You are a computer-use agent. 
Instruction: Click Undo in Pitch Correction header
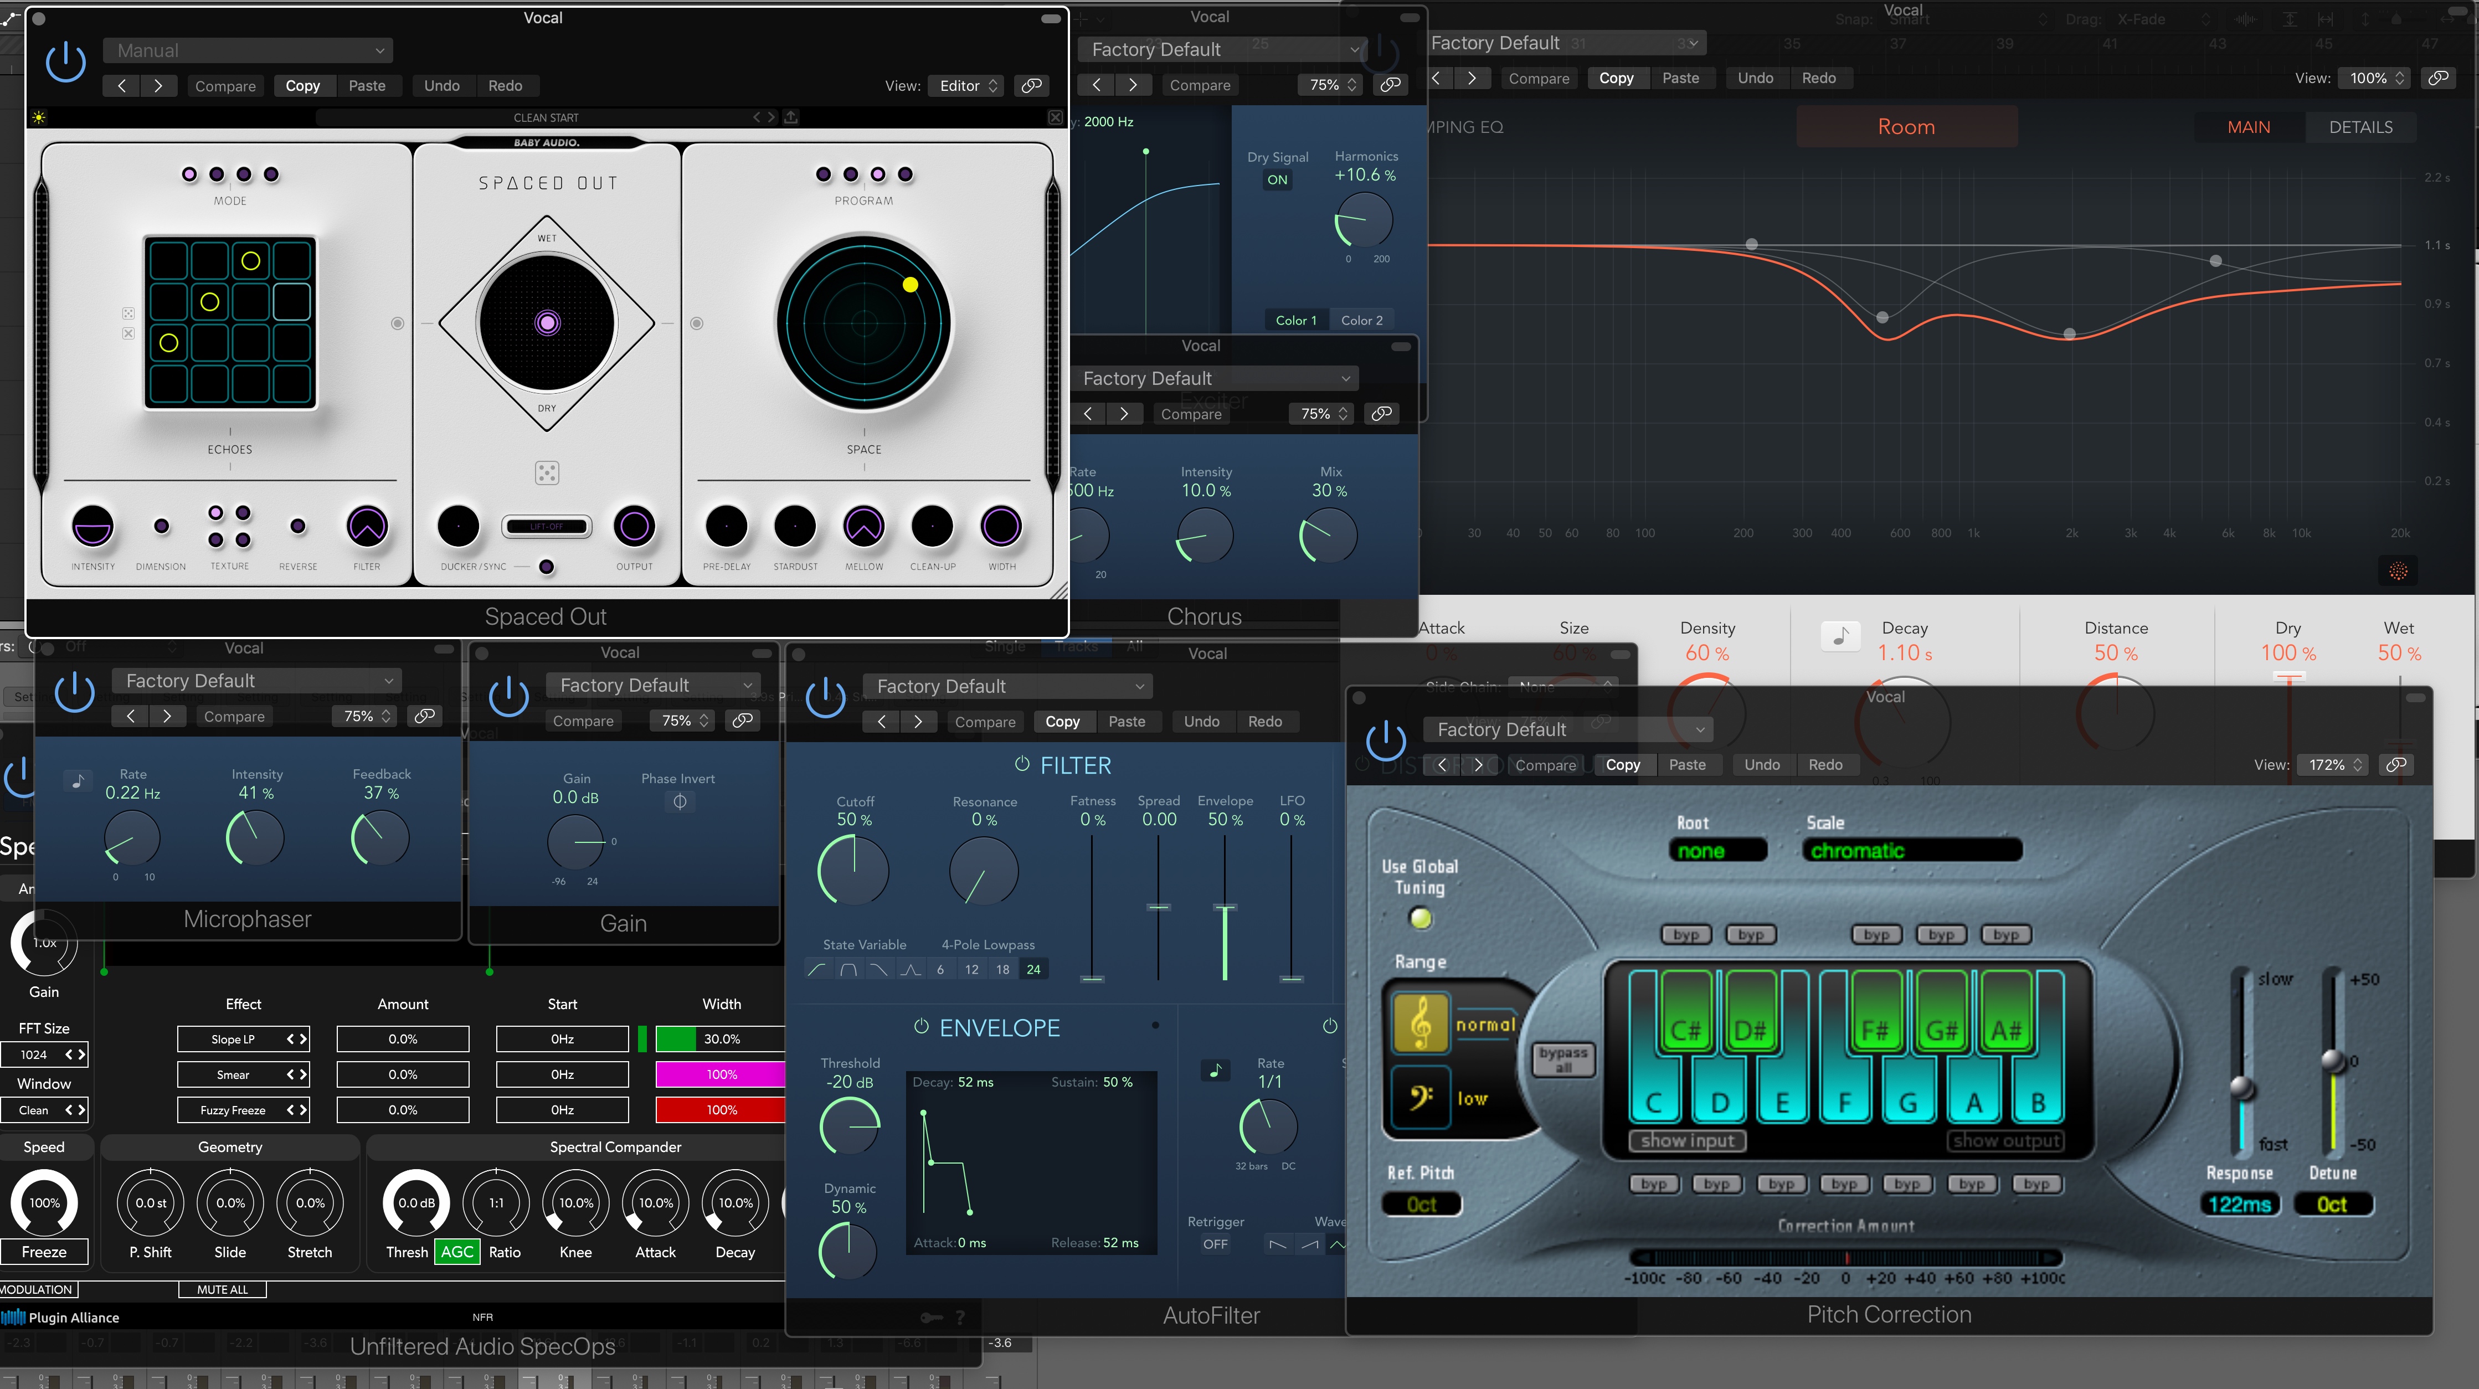coord(1762,765)
